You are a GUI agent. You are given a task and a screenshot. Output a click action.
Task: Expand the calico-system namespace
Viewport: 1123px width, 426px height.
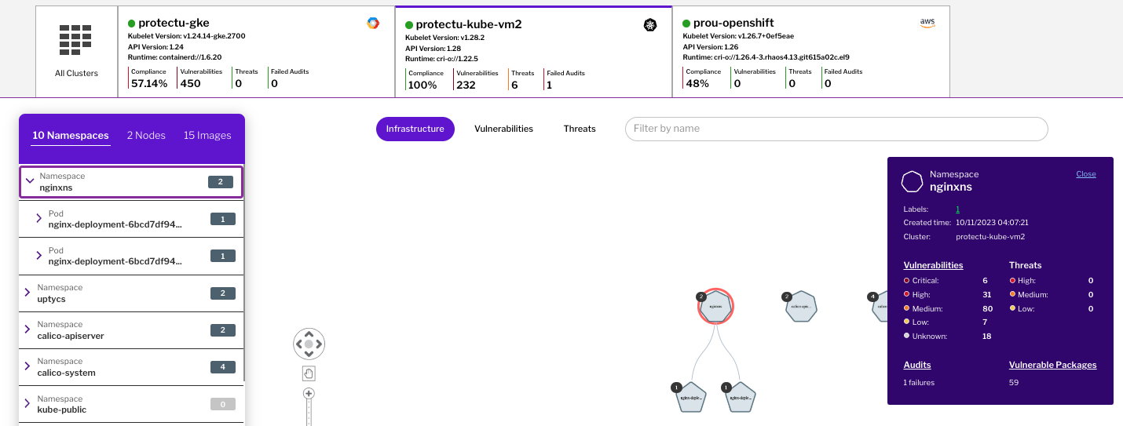27,366
